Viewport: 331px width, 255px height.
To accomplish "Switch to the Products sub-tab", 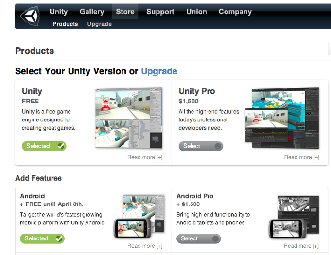I will tap(65, 24).
